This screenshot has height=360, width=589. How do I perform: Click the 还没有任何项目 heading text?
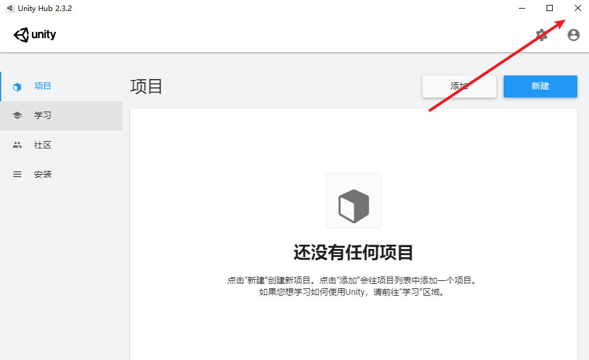click(353, 252)
